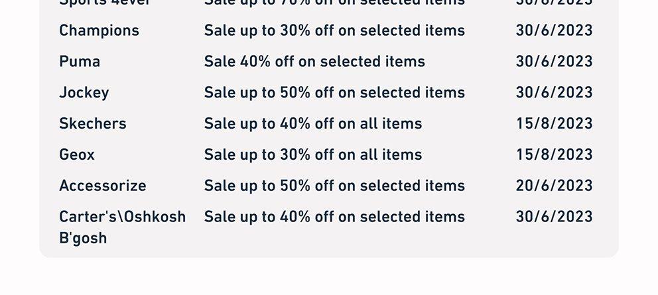Click Puma Sale 40% off description

[314, 62]
